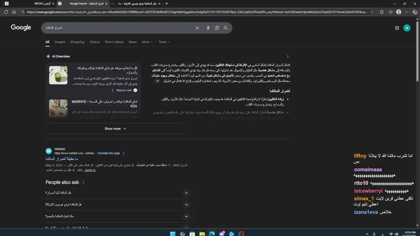Open MARNYS KSA source thumbnail image
420x236 pixels.
(x=58, y=108)
